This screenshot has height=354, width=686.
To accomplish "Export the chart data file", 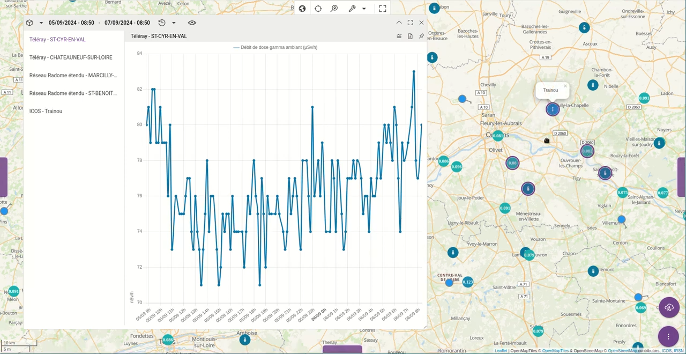I will pos(410,36).
